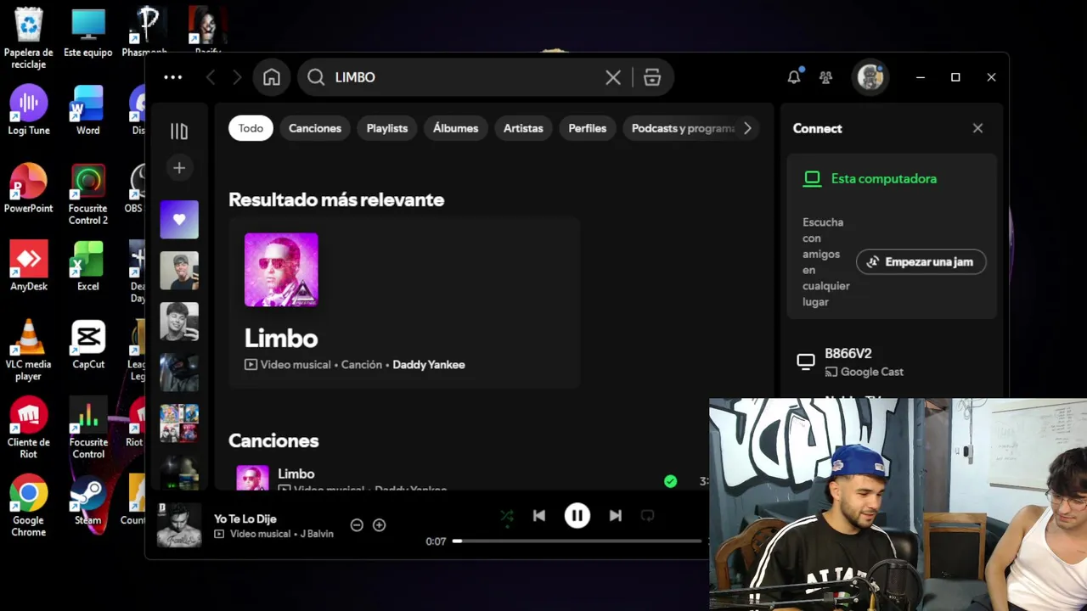This screenshot has height=611, width=1087.
Task: Select the Álbumes filter chip
Action: [455, 128]
